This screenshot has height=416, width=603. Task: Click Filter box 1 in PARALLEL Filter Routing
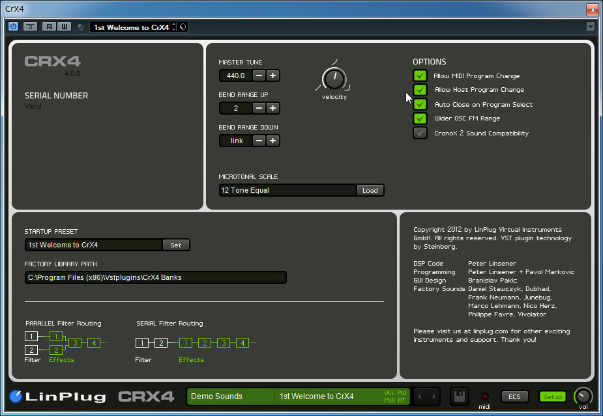31,337
